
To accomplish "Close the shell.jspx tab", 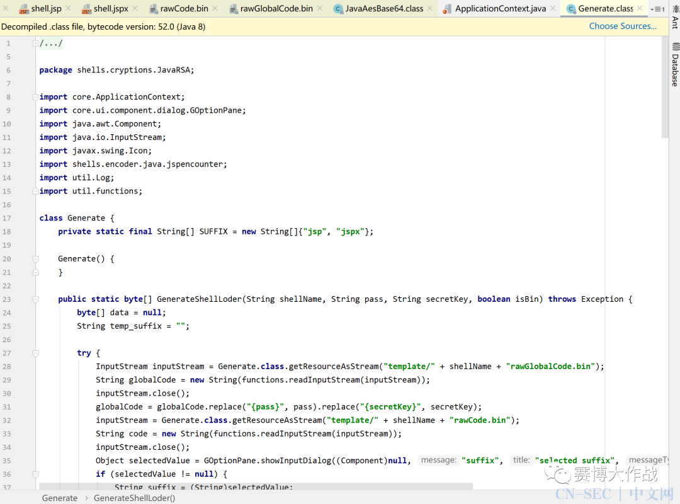I will tap(135, 8).
